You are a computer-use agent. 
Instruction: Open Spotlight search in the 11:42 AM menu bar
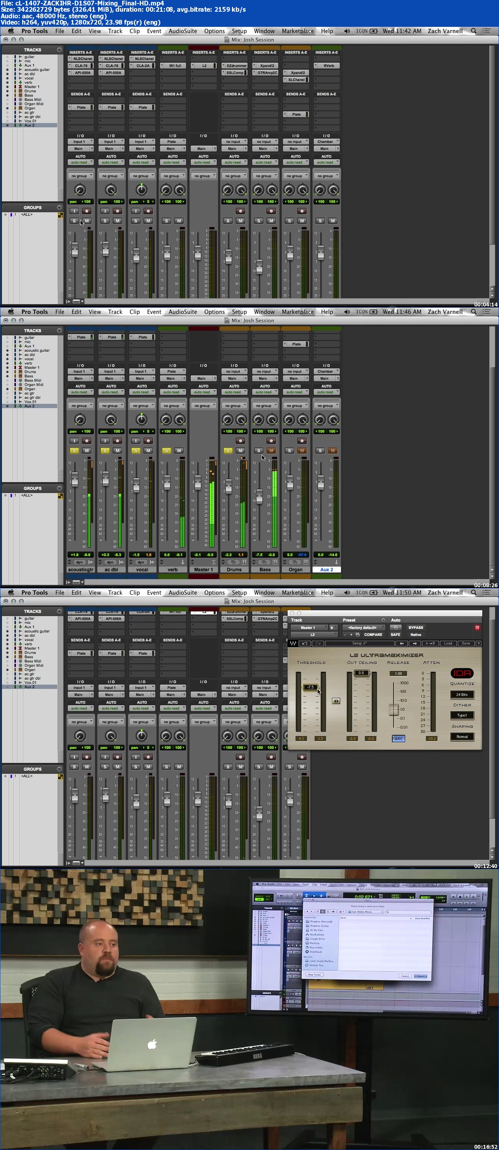point(474,31)
